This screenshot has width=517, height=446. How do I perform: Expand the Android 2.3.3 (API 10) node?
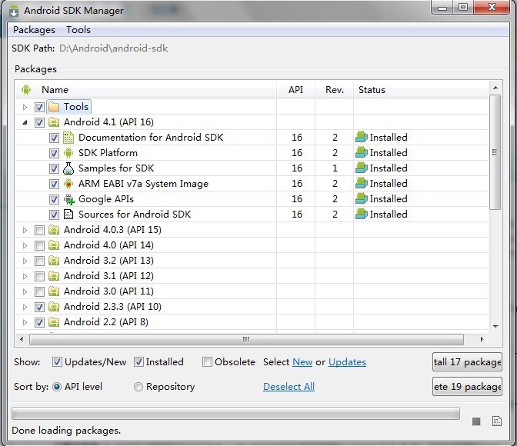25,308
